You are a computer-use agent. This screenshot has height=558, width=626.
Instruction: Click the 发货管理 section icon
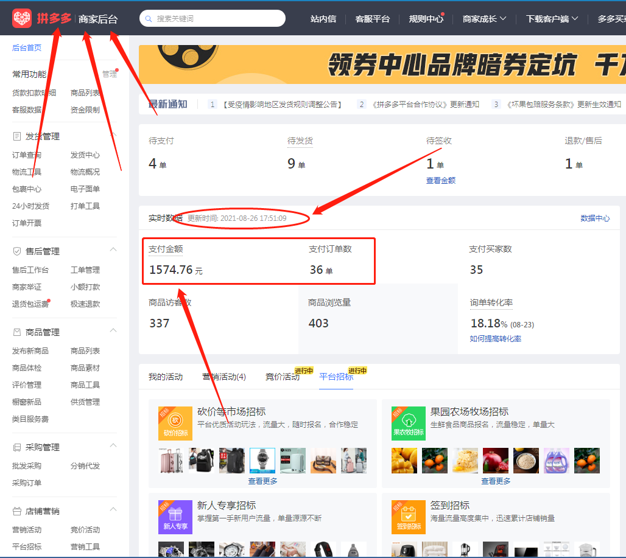(x=17, y=136)
